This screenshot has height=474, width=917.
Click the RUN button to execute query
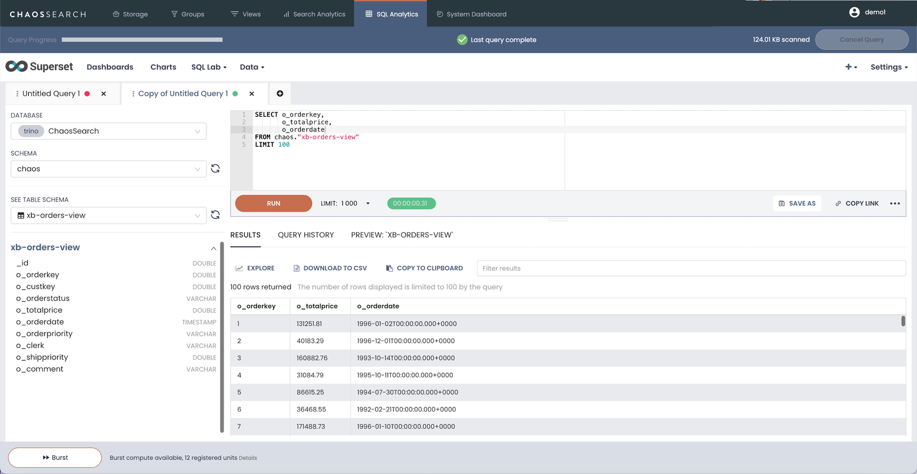pos(273,203)
